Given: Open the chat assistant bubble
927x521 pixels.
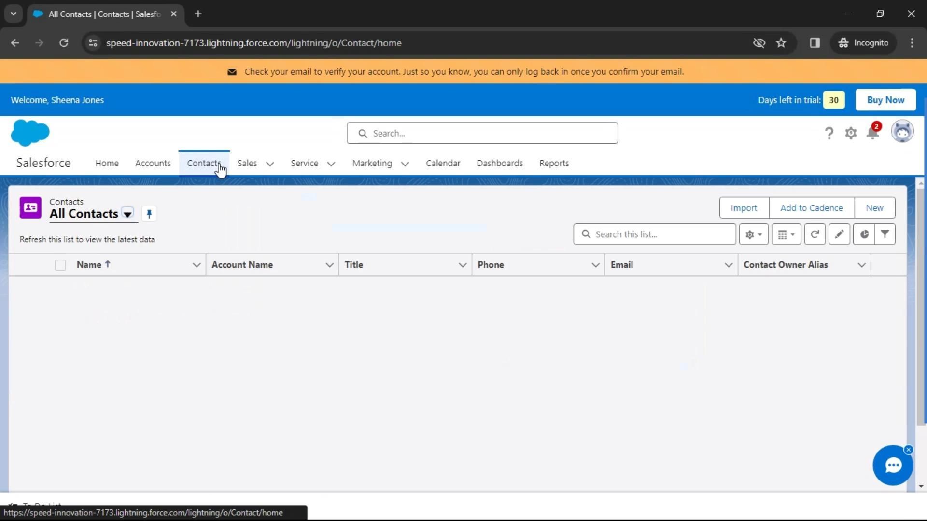Looking at the screenshot, I should (892, 466).
